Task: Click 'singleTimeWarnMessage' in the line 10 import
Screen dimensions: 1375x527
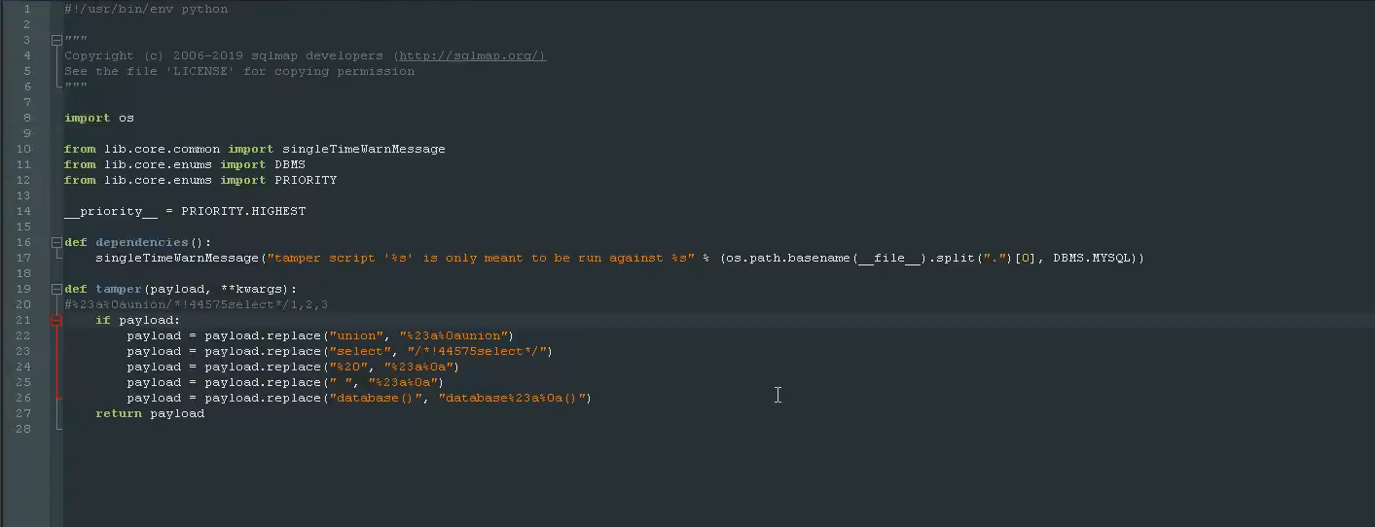Action: pos(364,149)
